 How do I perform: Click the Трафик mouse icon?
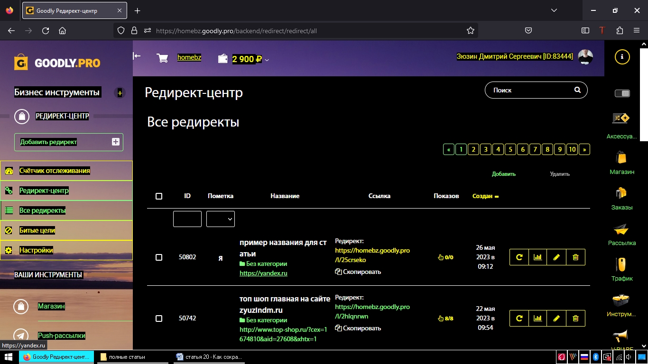click(x=621, y=264)
